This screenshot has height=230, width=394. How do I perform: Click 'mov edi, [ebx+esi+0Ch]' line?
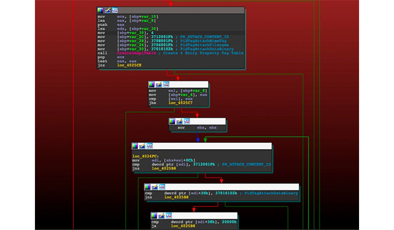click(164, 160)
